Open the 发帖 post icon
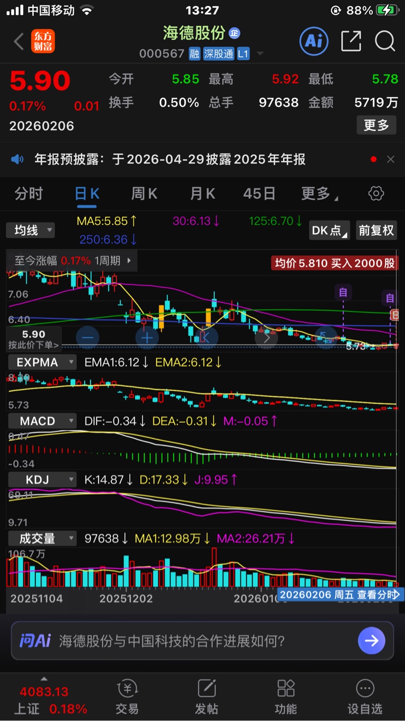Viewport: 405px width, 721px height. point(207,697)
